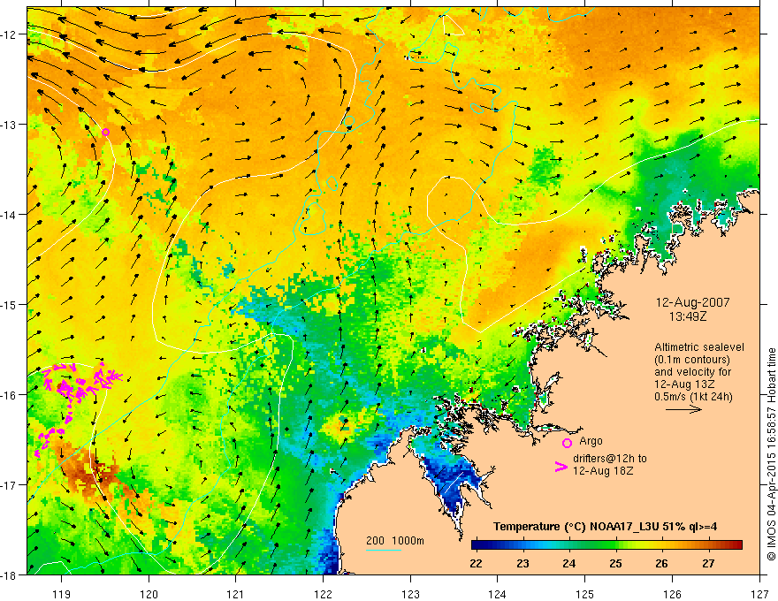Click latitude axis label '-13'
778x601 pixels.
click(x=9, y=125)
